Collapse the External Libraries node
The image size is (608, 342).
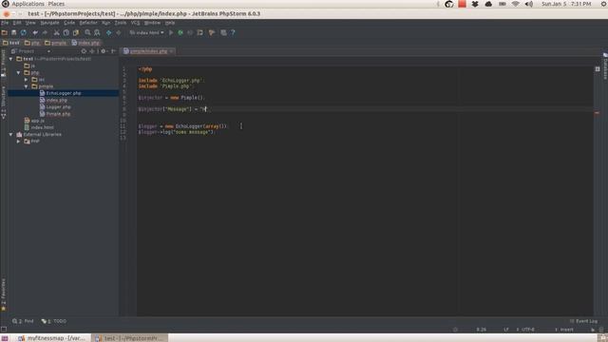[10, 135]
